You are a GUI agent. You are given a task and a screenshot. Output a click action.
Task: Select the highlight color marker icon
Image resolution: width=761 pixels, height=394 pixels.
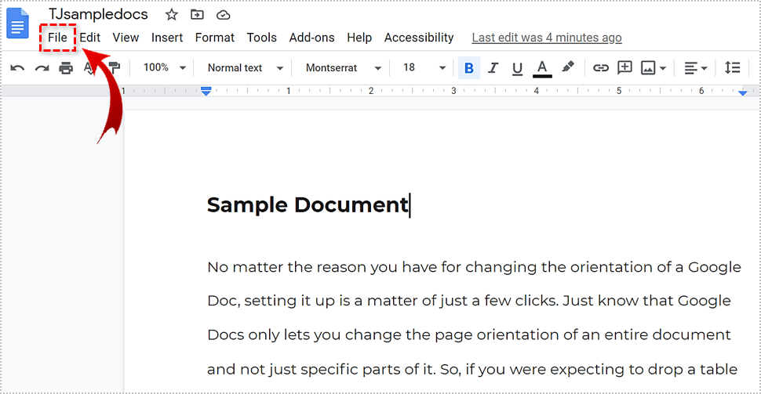click(x=568, y=68)
